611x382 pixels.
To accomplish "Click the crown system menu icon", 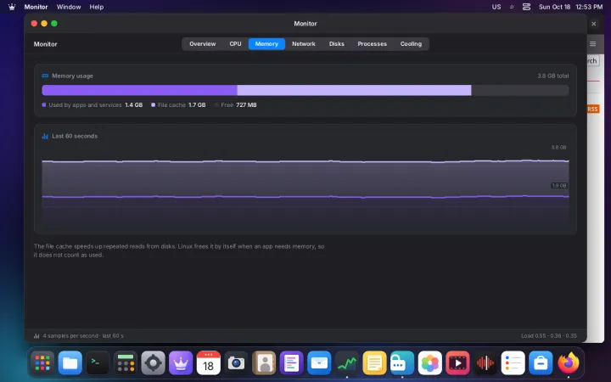I will pos(12,7).
